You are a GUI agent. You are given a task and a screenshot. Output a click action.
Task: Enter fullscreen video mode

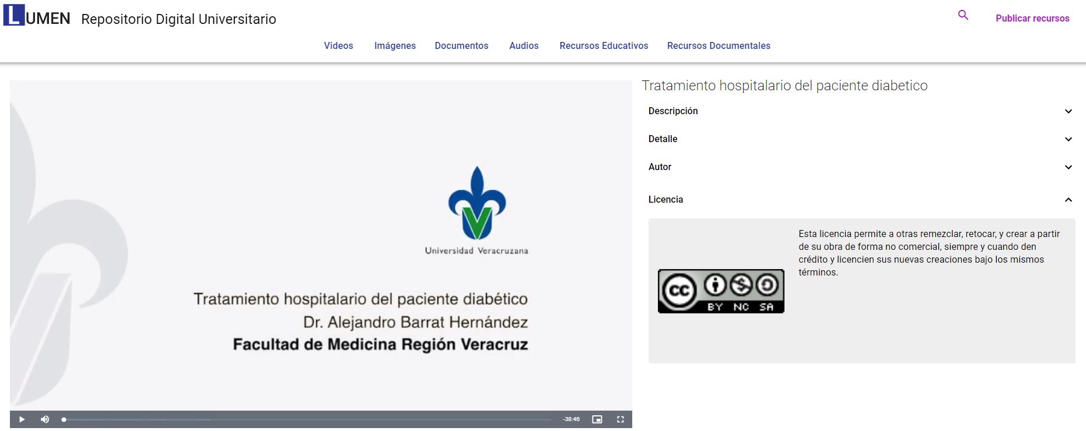[621, 419]
